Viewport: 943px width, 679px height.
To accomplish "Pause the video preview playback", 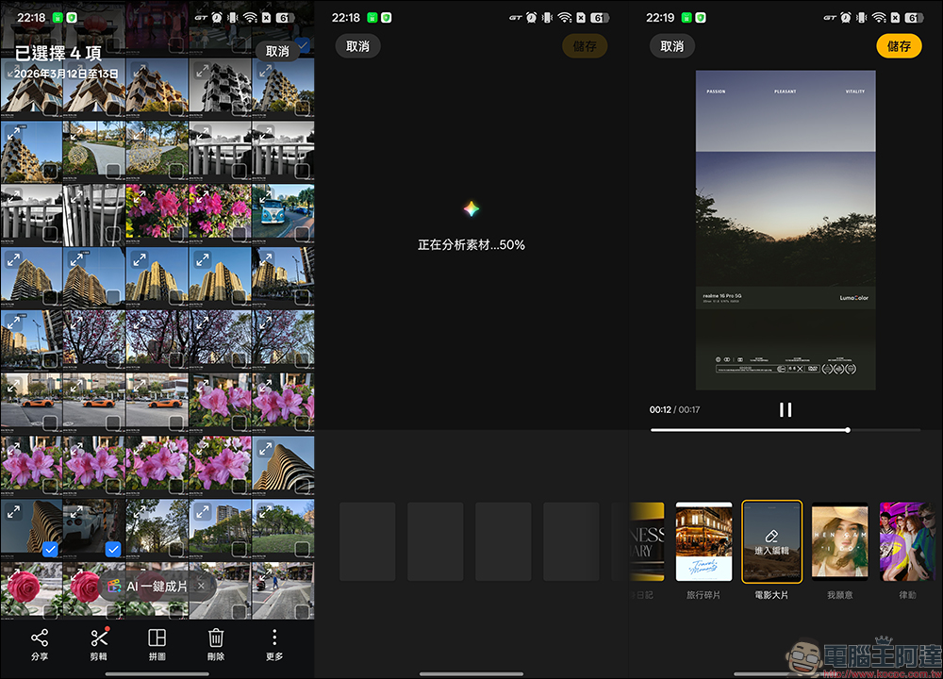I will 786,409.
